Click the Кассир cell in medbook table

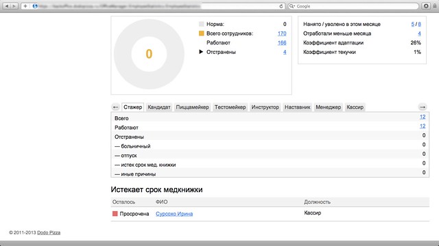coord(313,213)
